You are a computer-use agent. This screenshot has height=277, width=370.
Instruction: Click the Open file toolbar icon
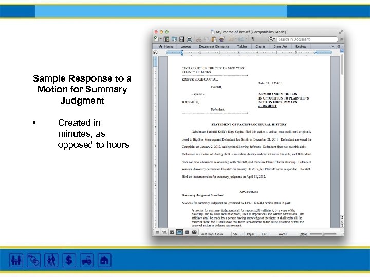click(174, 39)
